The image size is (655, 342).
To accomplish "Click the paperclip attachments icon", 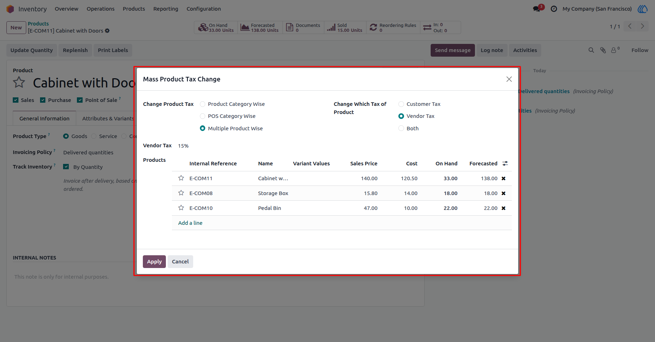I will 603,50.
